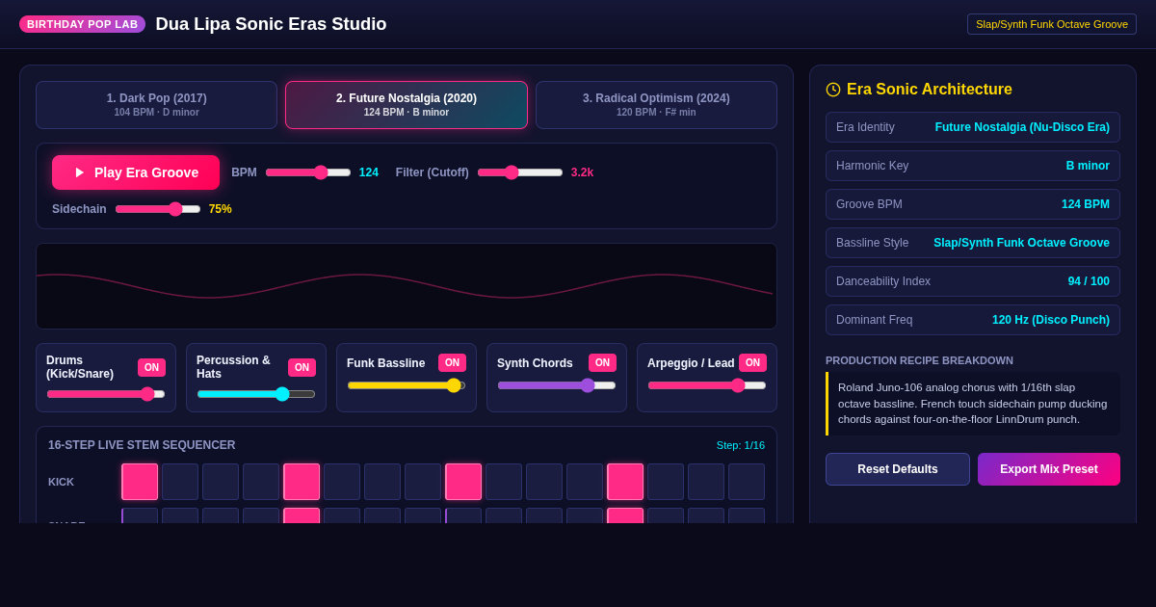Image resolution: width=1156 pixels, height=607 pixels.
Task: Click the Step: 1/16 indicator
Action: 741,445
